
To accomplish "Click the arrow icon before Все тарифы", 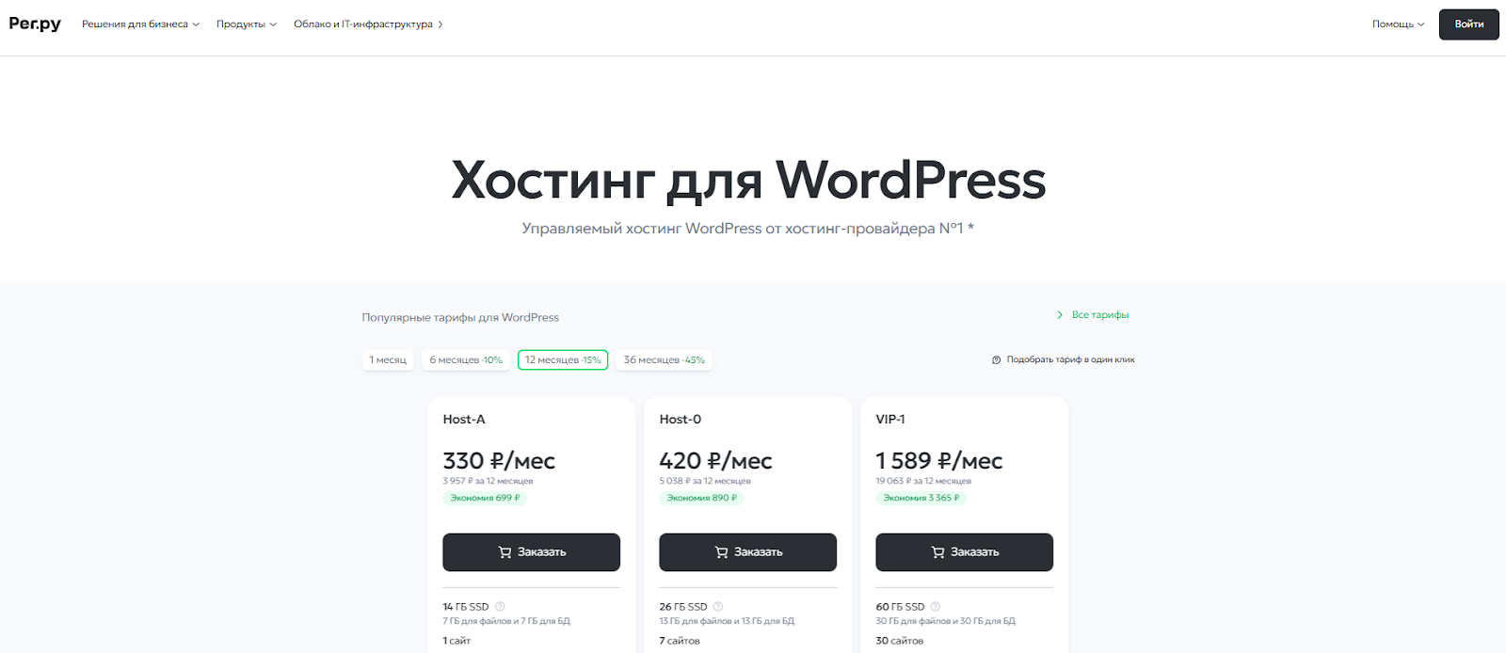I will [x=1060, y=315].
